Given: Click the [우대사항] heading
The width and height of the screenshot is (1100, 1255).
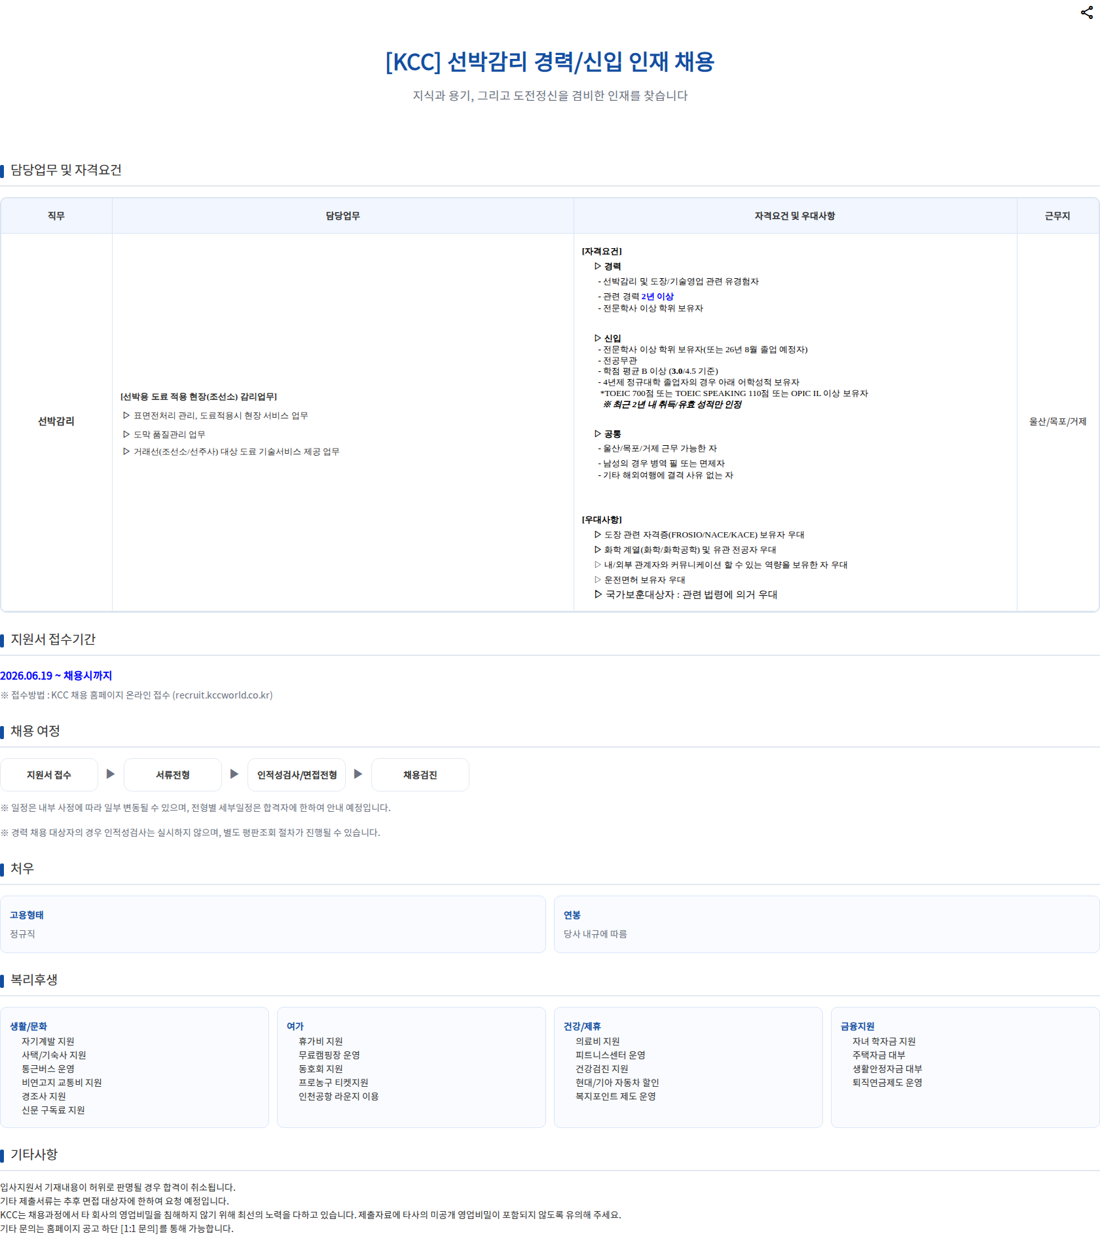Looking at the screenshot, I should click(602, 520).
